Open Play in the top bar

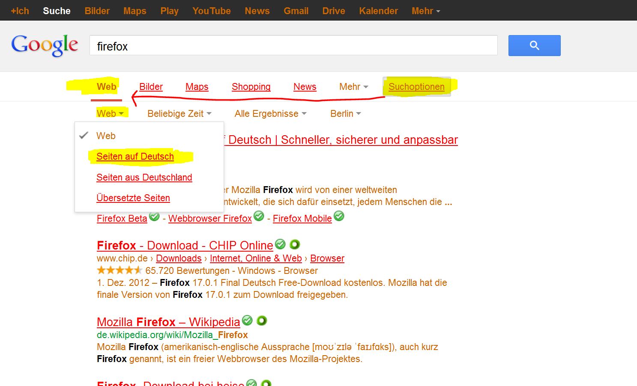[170, 11]
